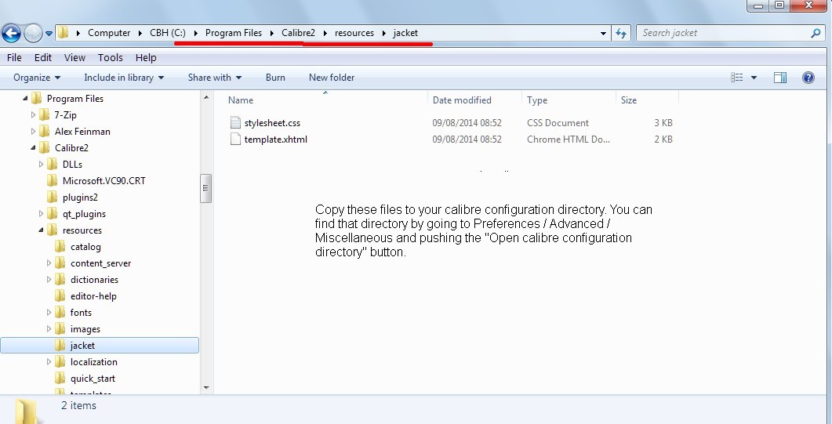Select the template.xhtml file
The width and height of the screenshot is (832, 424).
275,140
